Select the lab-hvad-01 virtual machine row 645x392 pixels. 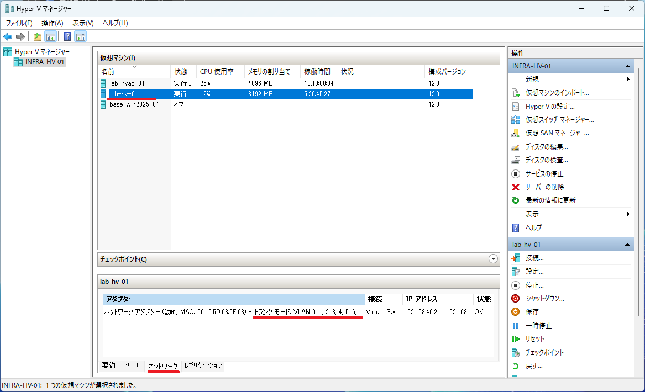point(286,83)
